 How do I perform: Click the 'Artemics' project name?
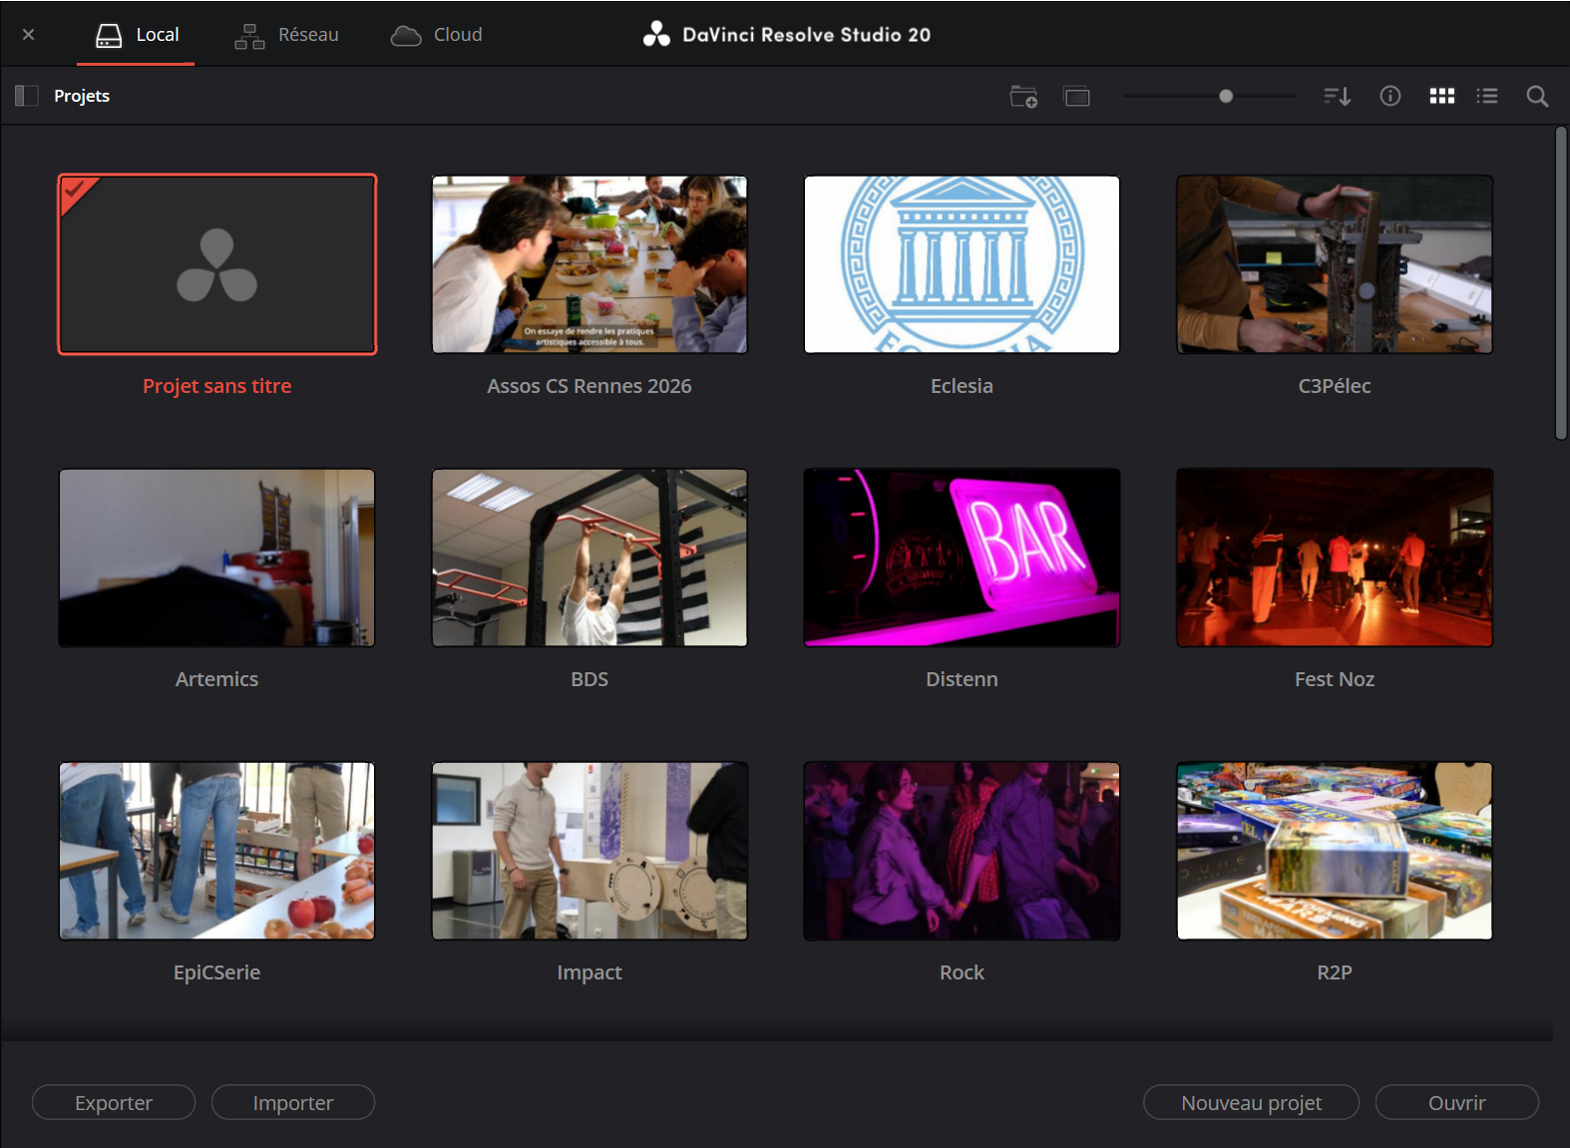tap(217, 679)
